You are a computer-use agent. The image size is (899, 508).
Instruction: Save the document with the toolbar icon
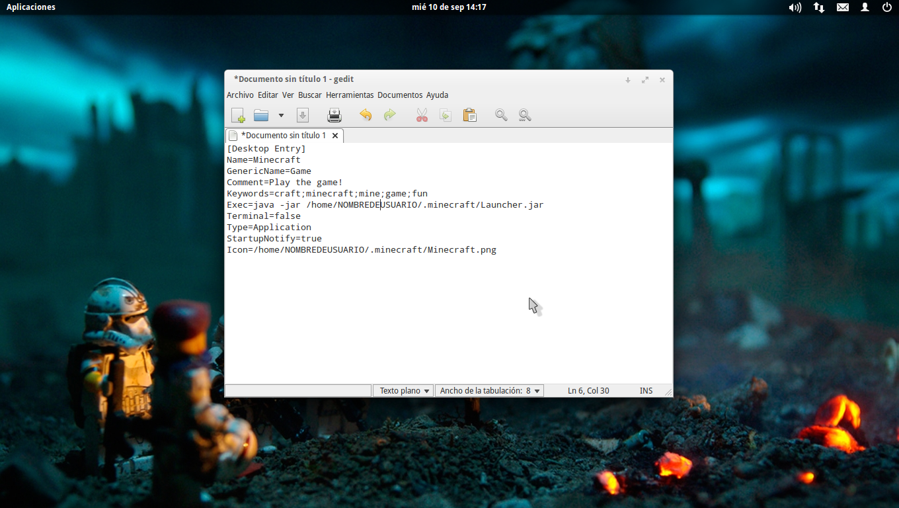pos(303,115)
